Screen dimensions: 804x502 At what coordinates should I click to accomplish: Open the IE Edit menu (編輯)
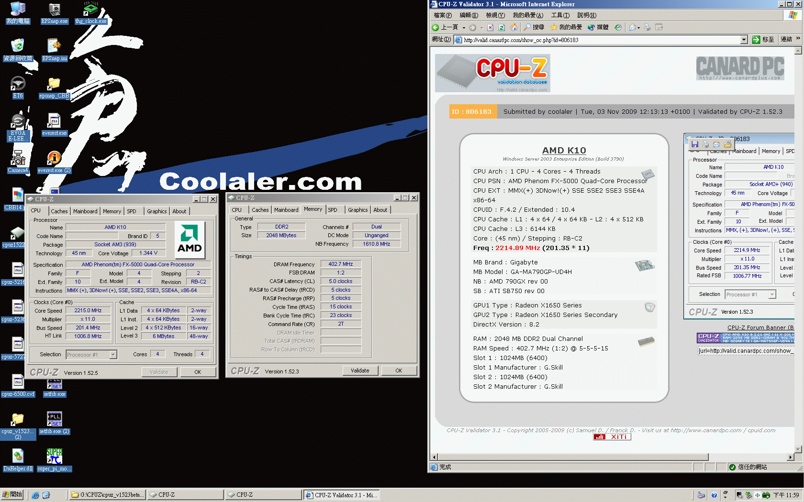click(469, 15)
